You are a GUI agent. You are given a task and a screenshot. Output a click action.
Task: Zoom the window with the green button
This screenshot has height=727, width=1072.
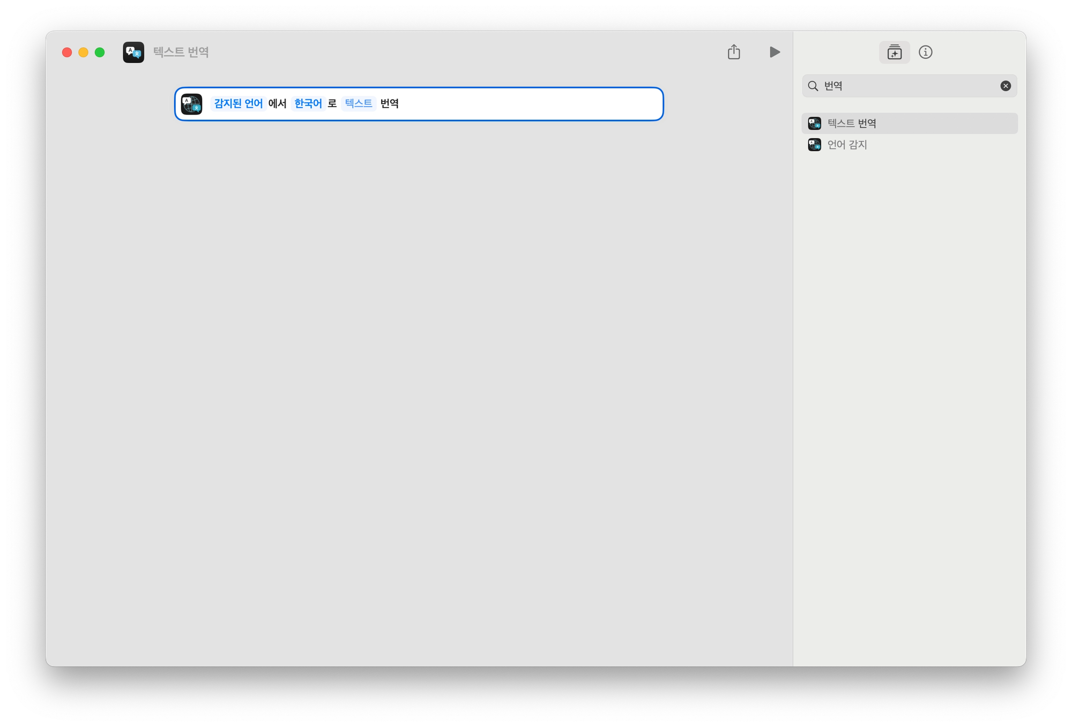click(x=100, y=52)
